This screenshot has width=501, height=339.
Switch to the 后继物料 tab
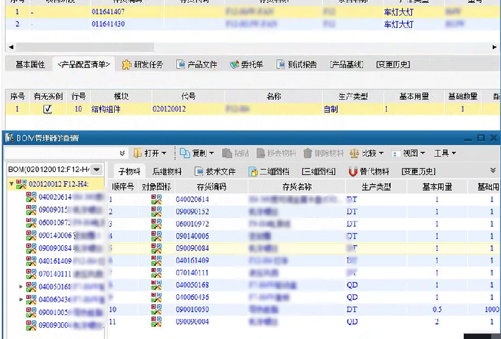coord(167,172)
